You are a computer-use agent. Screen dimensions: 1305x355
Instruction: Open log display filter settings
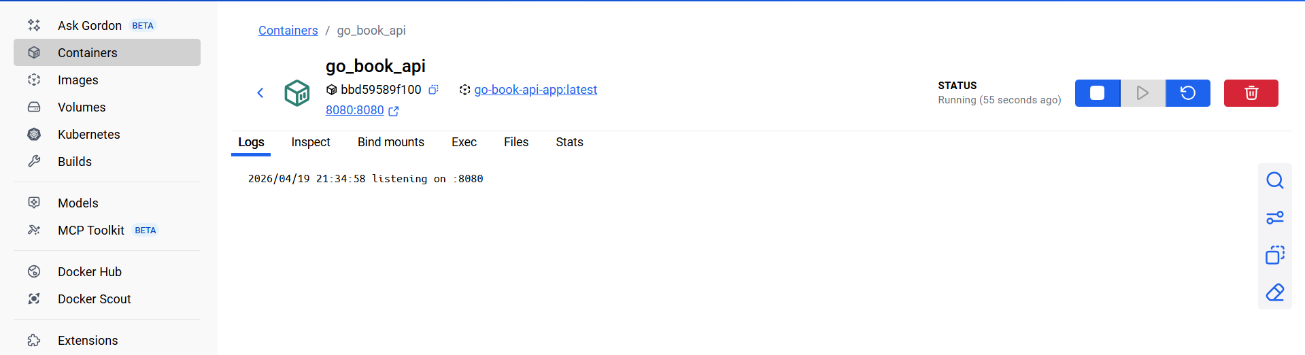[1274, 218]
